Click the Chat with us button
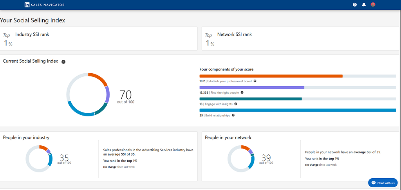Screen dimensions: 401x190 coord(383,183)
